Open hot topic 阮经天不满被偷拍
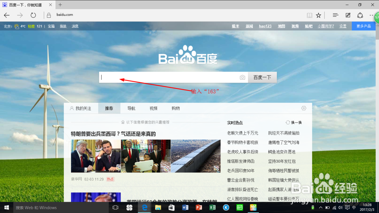Viewport: 379px width, 213px height. (x=283, y=133)
